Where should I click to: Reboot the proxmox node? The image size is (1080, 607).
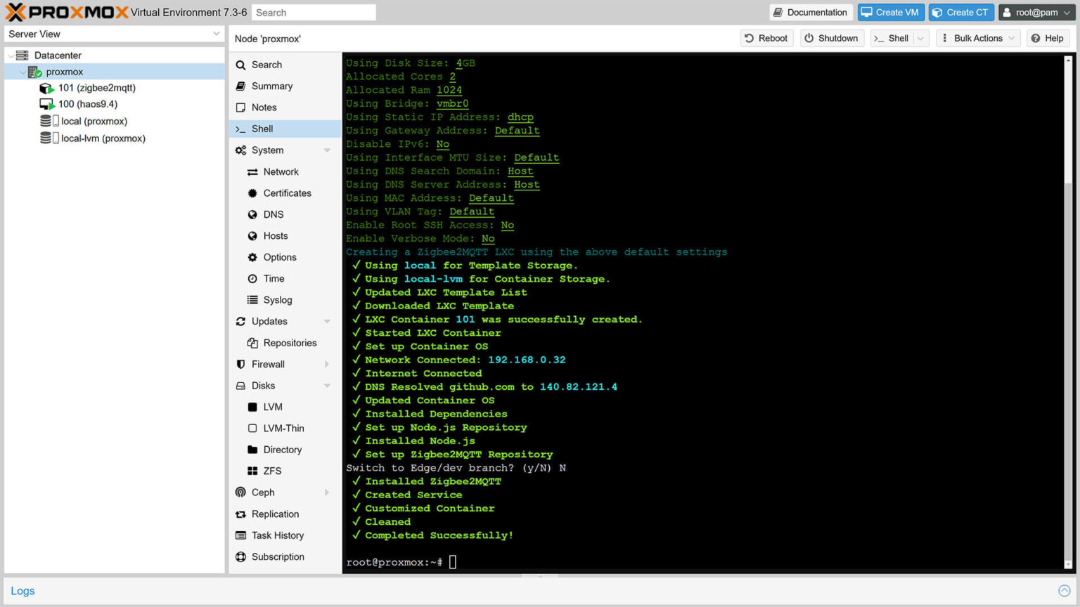(x=766, y=38)
